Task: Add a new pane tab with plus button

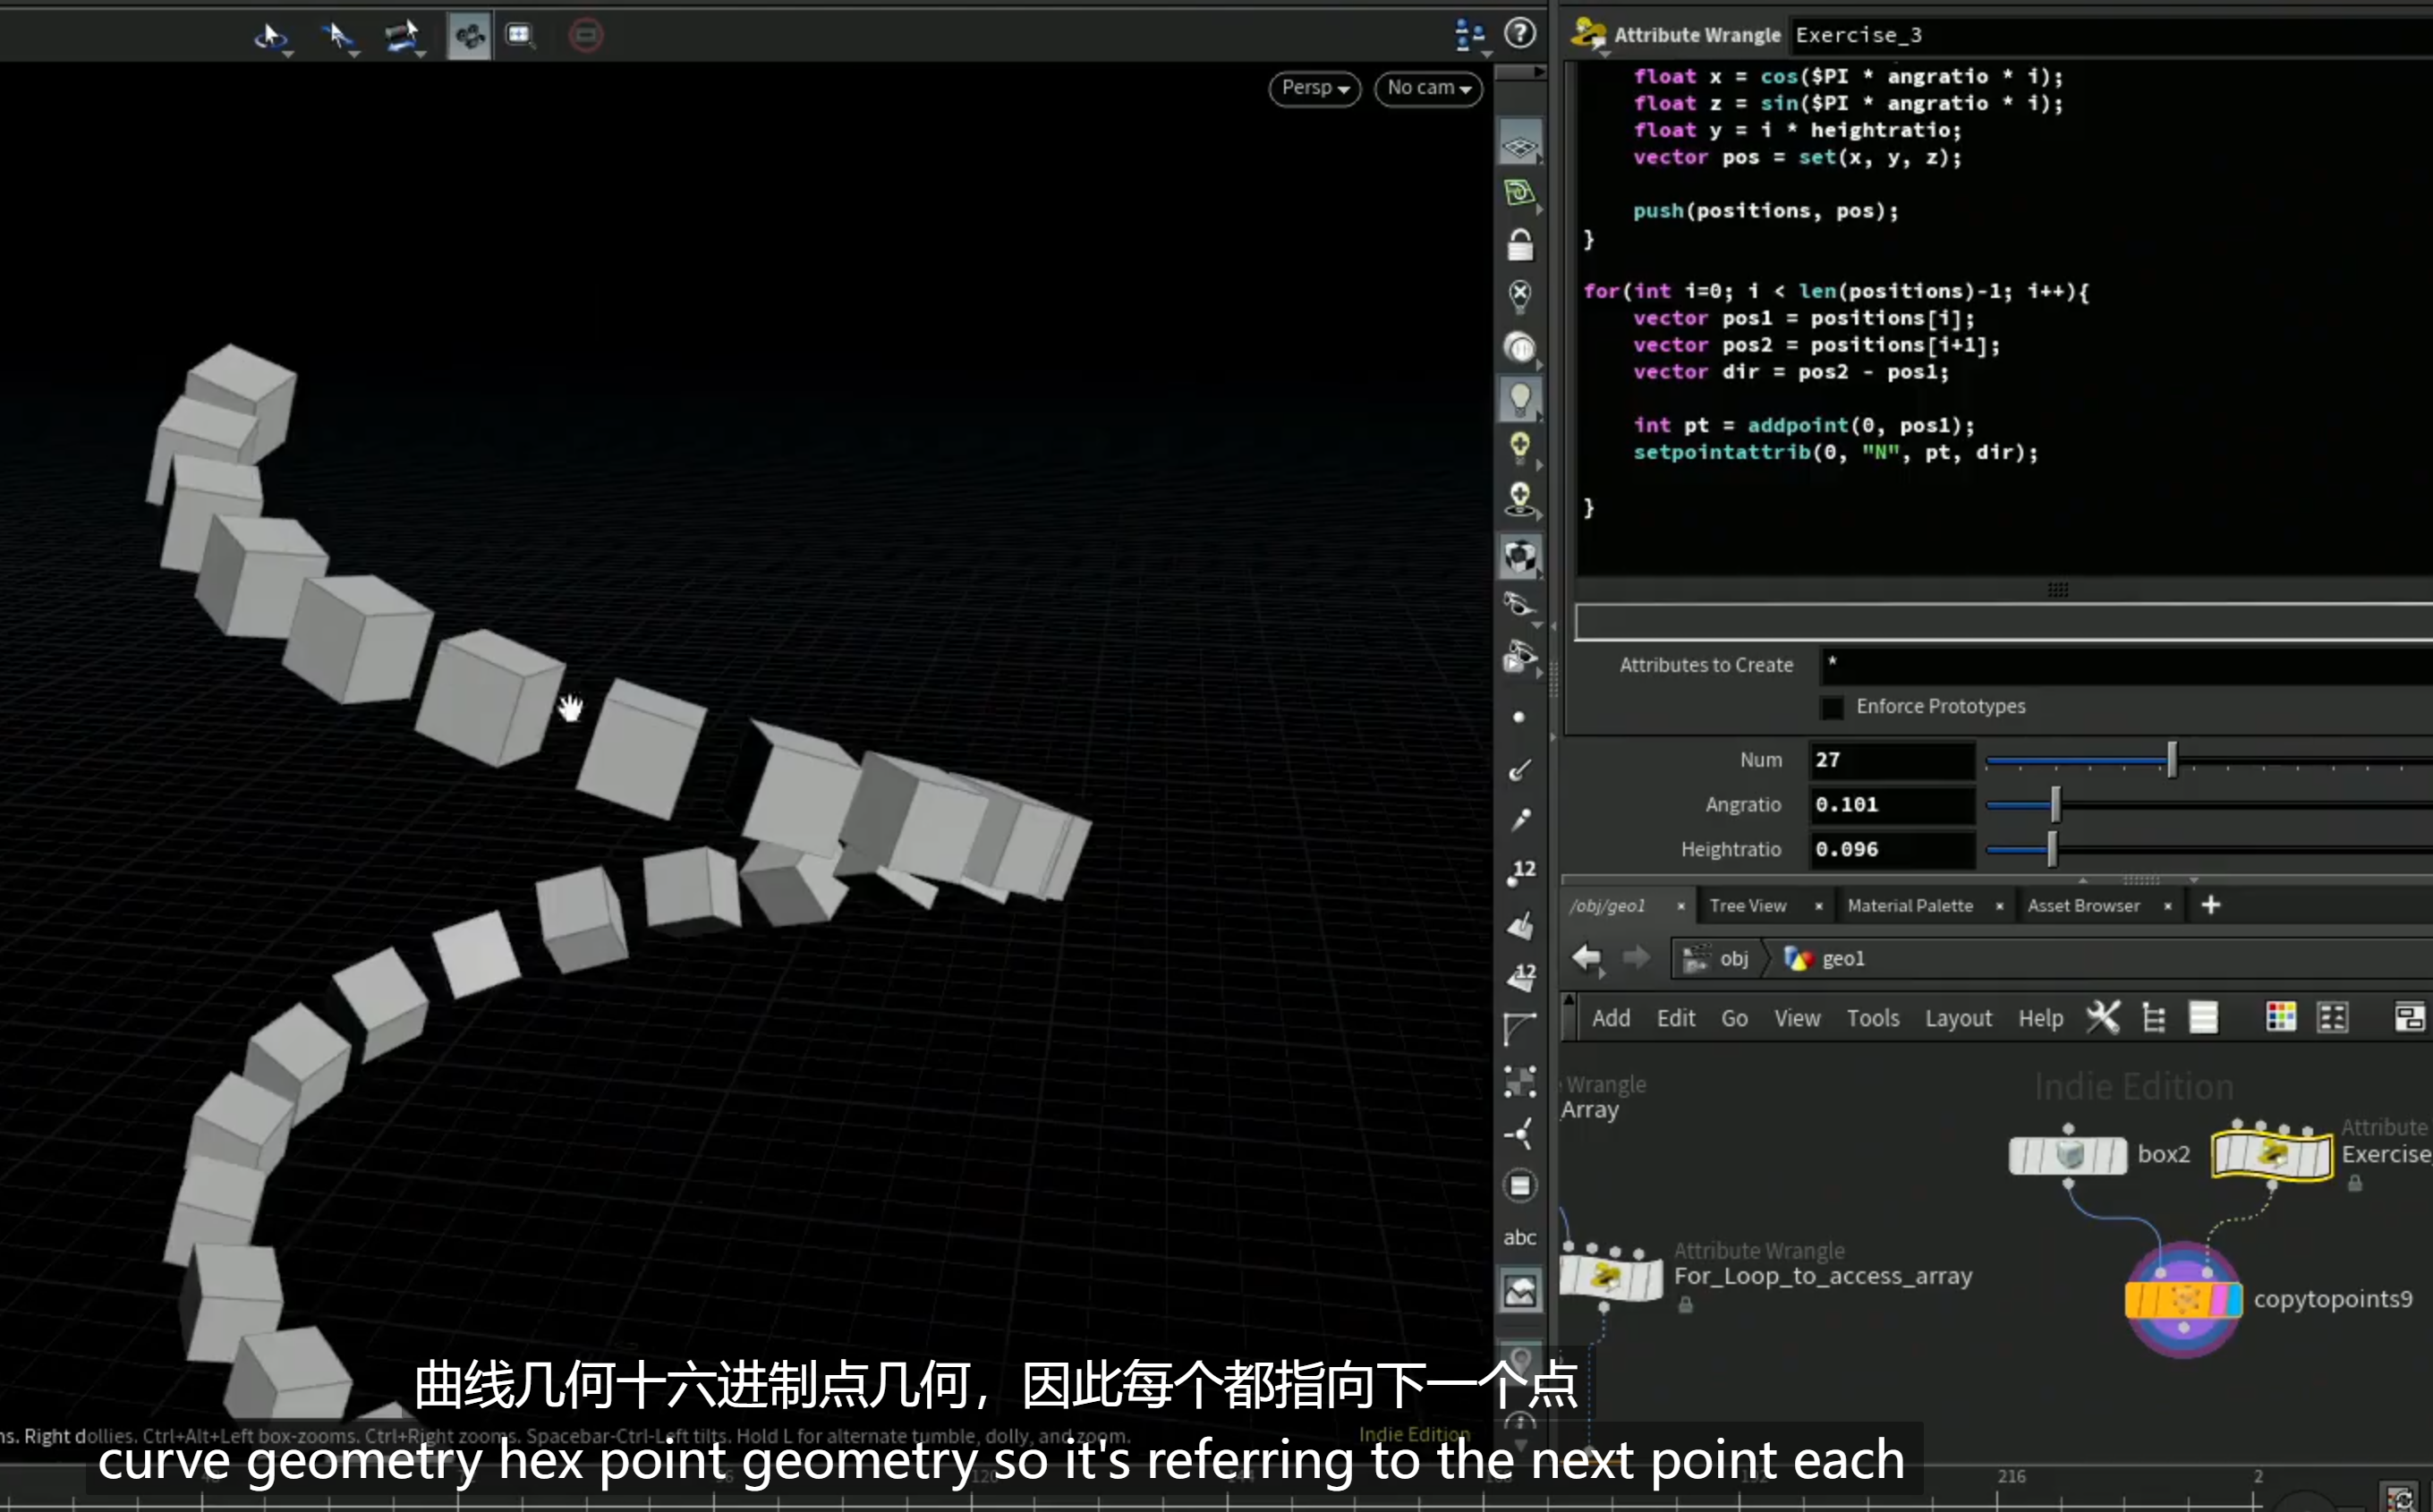Action: [x=2210, y=905]
